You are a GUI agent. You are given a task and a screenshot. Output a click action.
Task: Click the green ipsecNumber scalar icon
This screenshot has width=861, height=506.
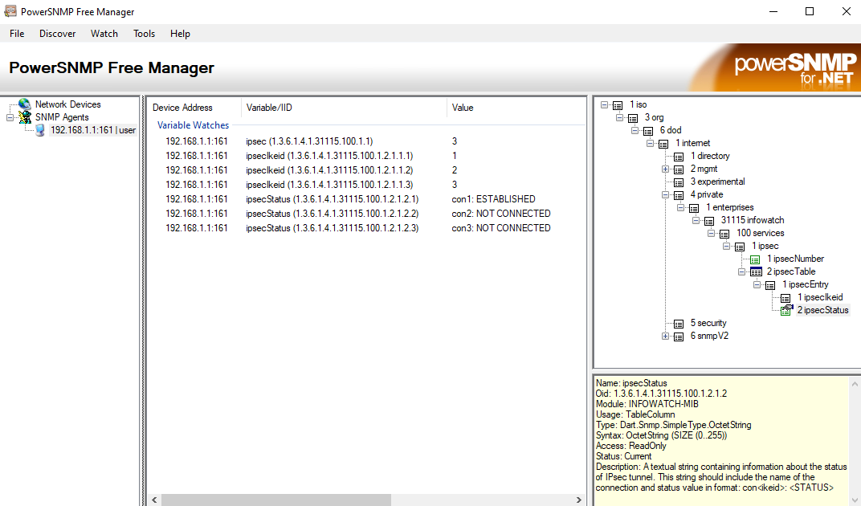(x=755, y=259)
